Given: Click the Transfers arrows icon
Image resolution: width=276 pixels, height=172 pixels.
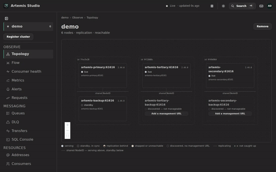Looking at the screenshot, I should click(8, 131).
